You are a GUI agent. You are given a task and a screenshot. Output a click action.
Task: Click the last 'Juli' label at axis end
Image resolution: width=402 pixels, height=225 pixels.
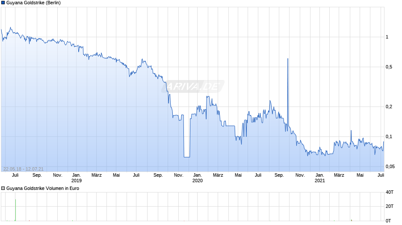381,175
